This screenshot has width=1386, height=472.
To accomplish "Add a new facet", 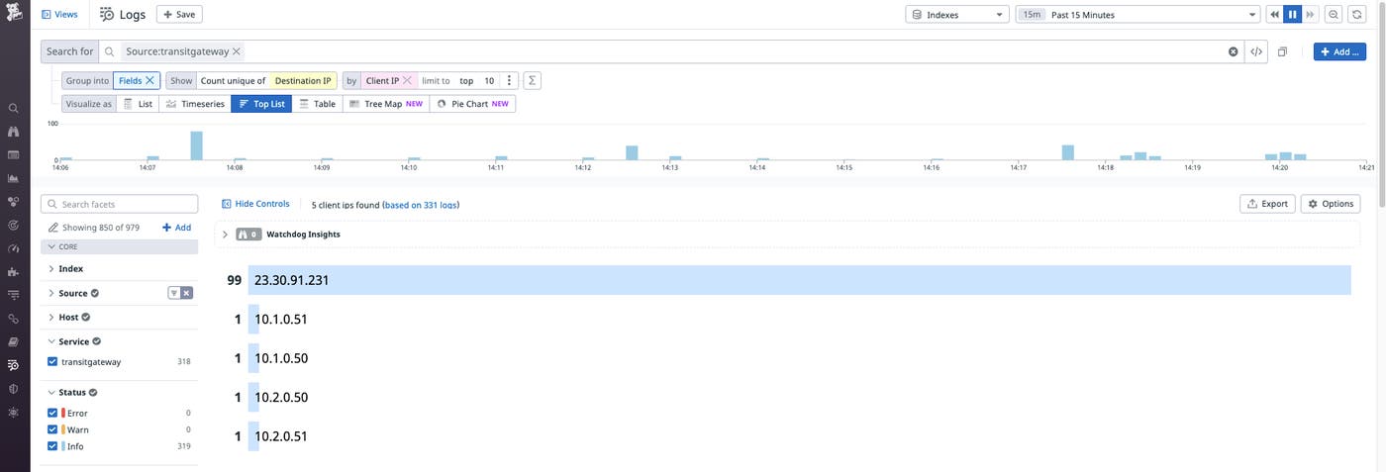I will point(176,228).
